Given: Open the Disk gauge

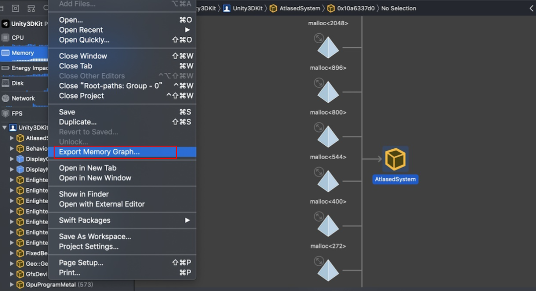Looking at the screenshot, I should click(x=24, y=83).
